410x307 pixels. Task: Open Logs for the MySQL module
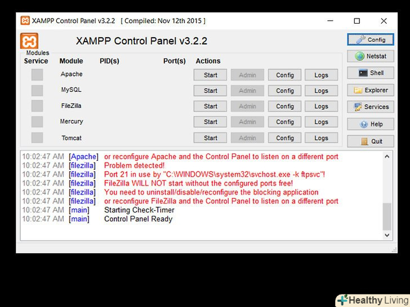click(322, 91)
